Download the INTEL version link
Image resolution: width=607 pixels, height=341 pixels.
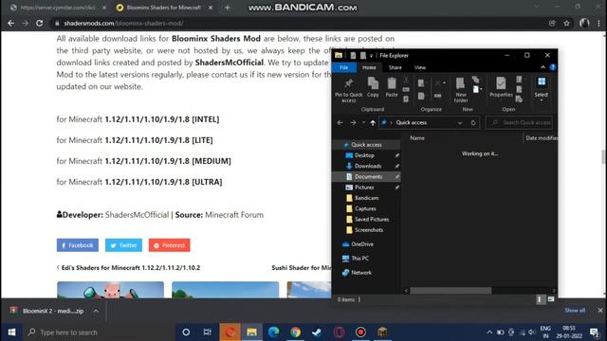click(x=162, y=119)
